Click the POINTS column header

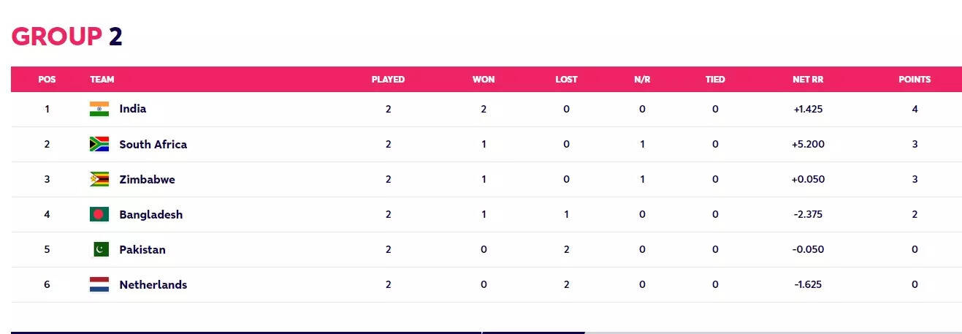click(x=915, y=79)
